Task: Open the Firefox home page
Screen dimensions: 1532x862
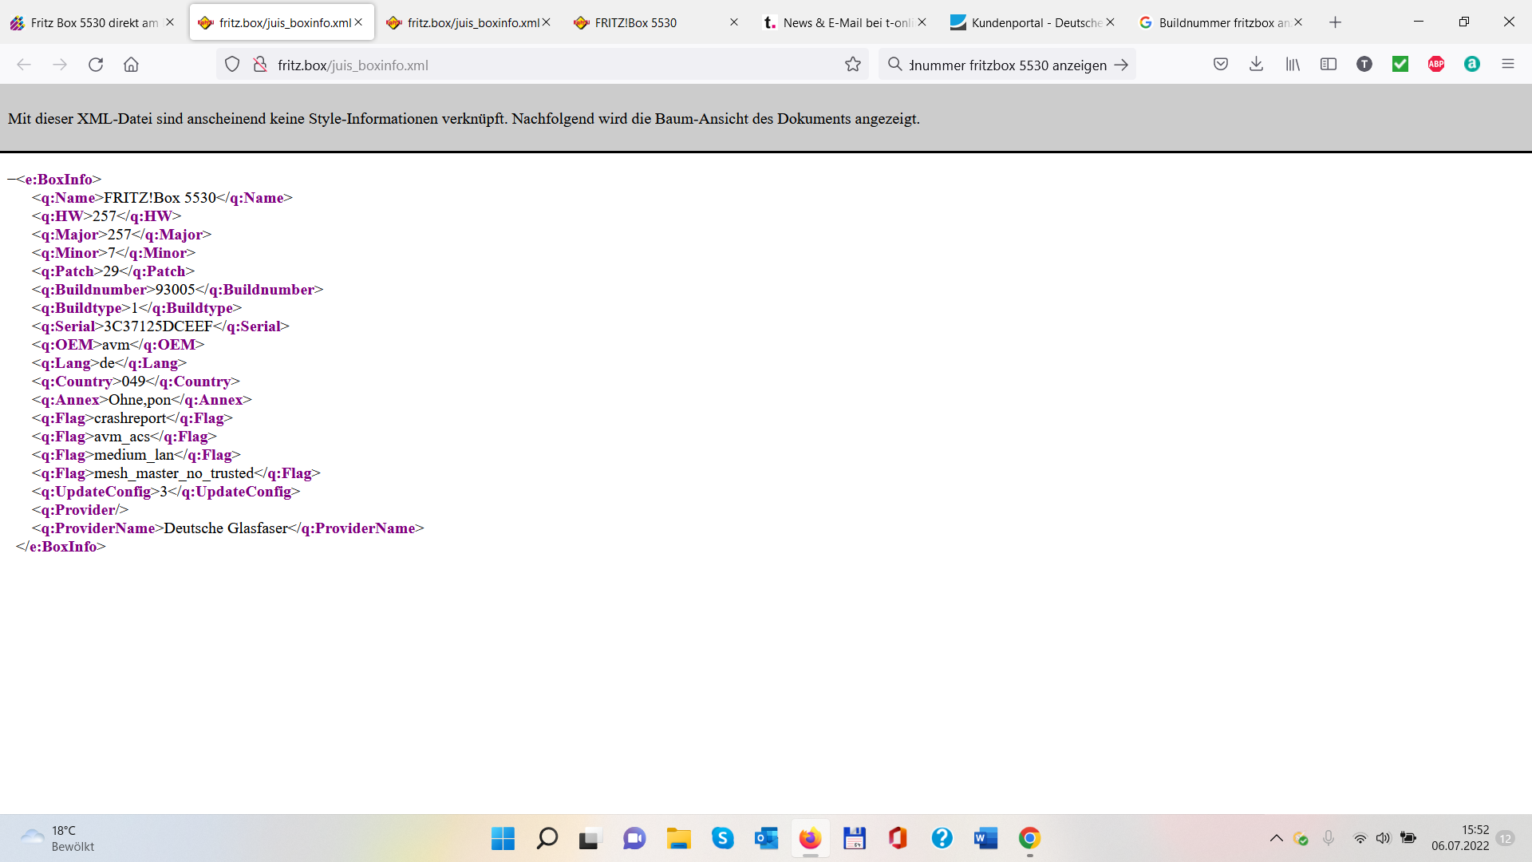Action: 131,65
